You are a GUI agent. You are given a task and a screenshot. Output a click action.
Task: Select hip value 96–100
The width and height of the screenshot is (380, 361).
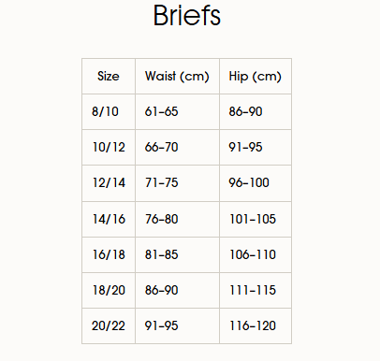tap(249, 182)
